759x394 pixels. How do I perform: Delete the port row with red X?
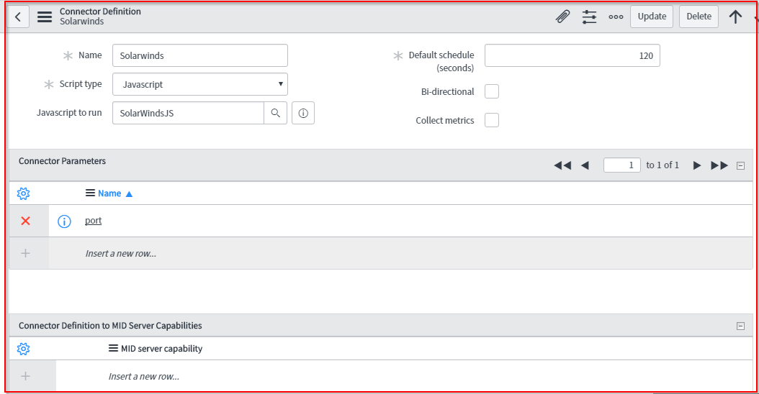pos(26,221)
